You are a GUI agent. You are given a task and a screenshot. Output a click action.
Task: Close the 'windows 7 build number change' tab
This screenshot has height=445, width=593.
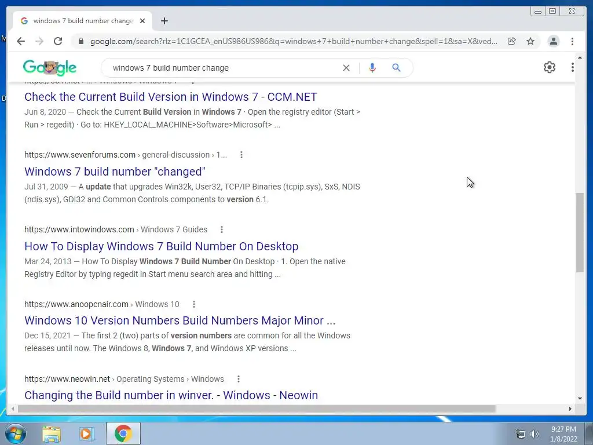coord(142,21)
